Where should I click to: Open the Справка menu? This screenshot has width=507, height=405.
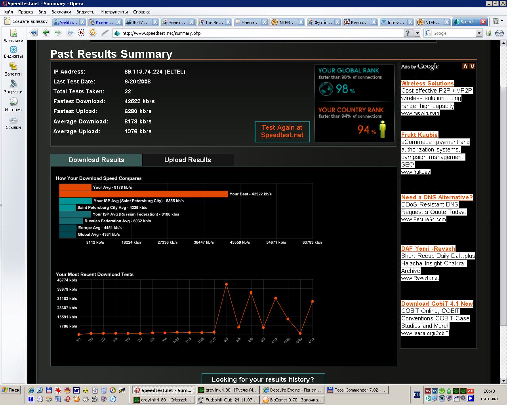(x=141, y=12)
